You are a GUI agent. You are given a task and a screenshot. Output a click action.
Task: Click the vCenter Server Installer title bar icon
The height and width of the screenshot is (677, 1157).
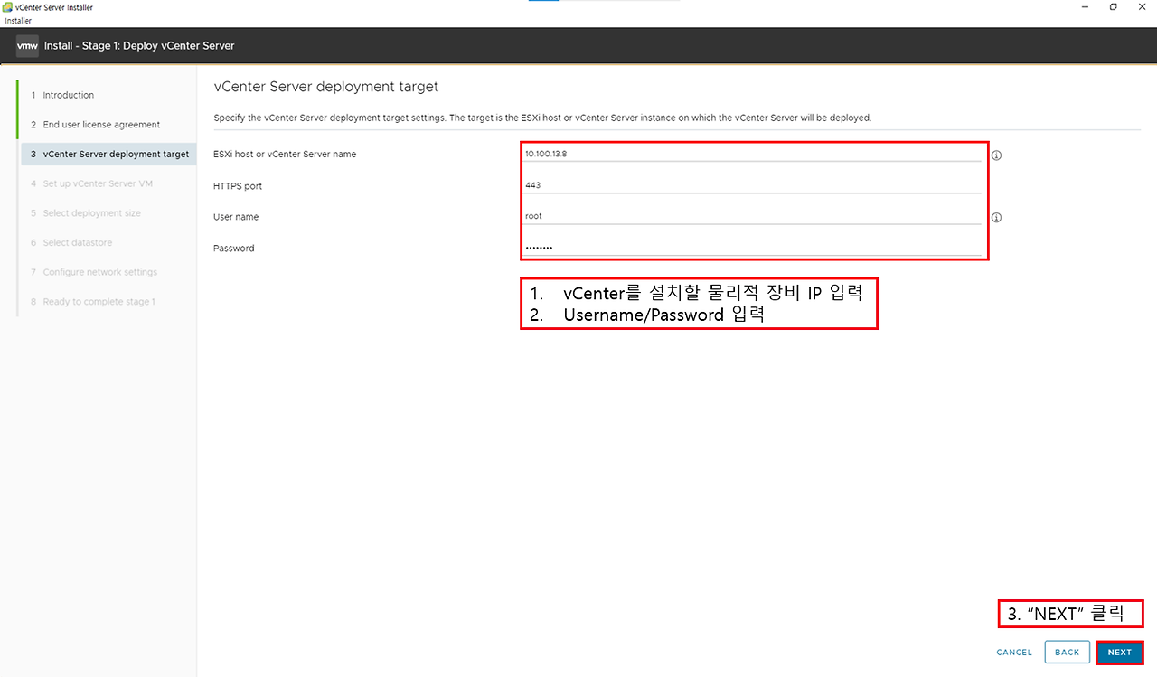7,7
